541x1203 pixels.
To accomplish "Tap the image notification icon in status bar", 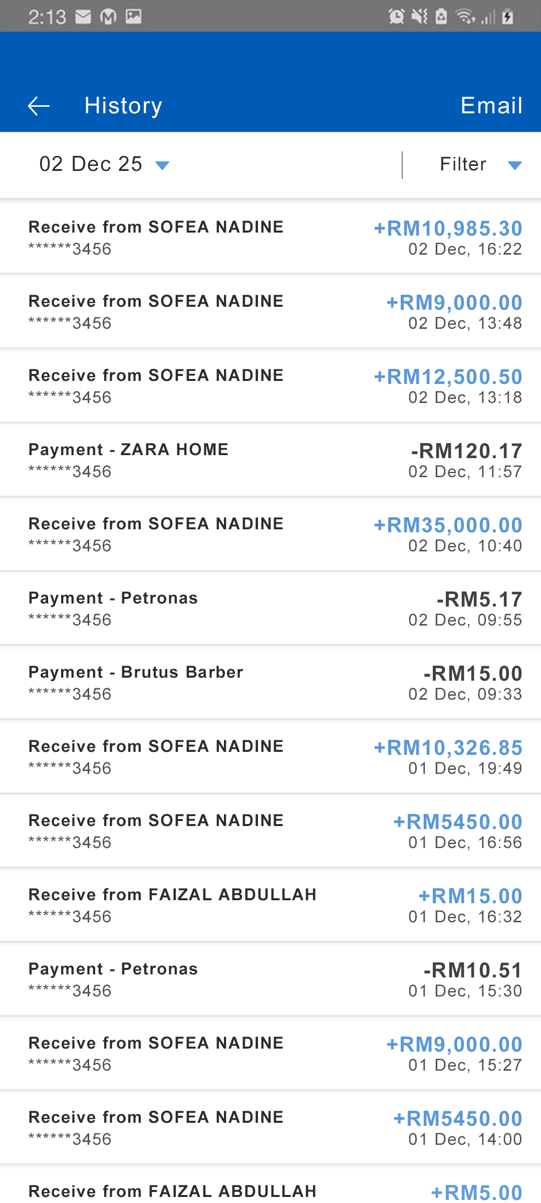I will point(133,17).
